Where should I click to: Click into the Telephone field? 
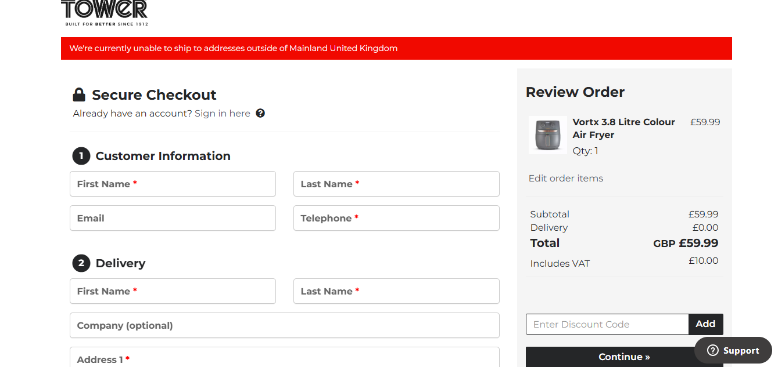point(396,218)
